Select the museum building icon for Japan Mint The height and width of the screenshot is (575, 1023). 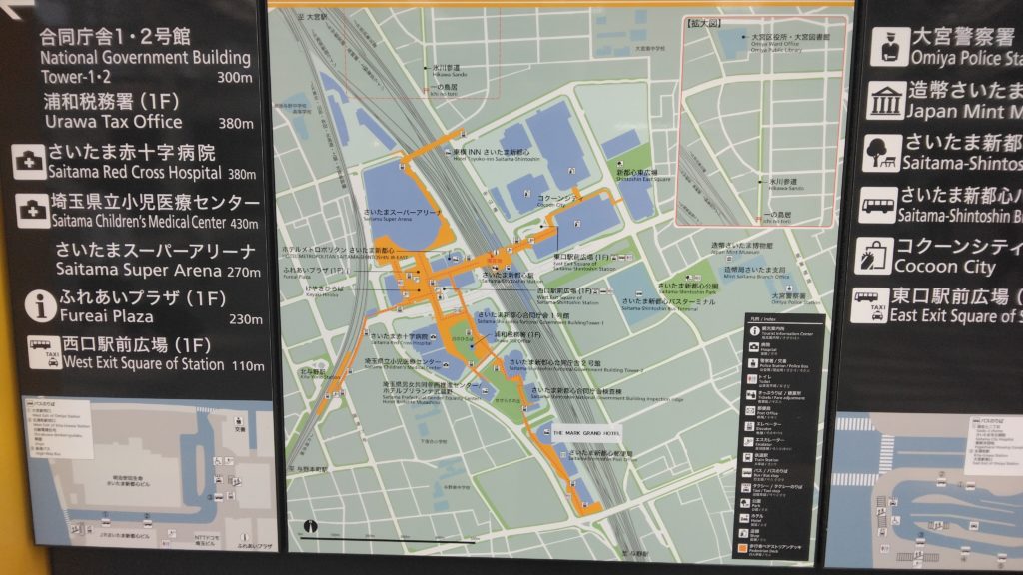886,101
